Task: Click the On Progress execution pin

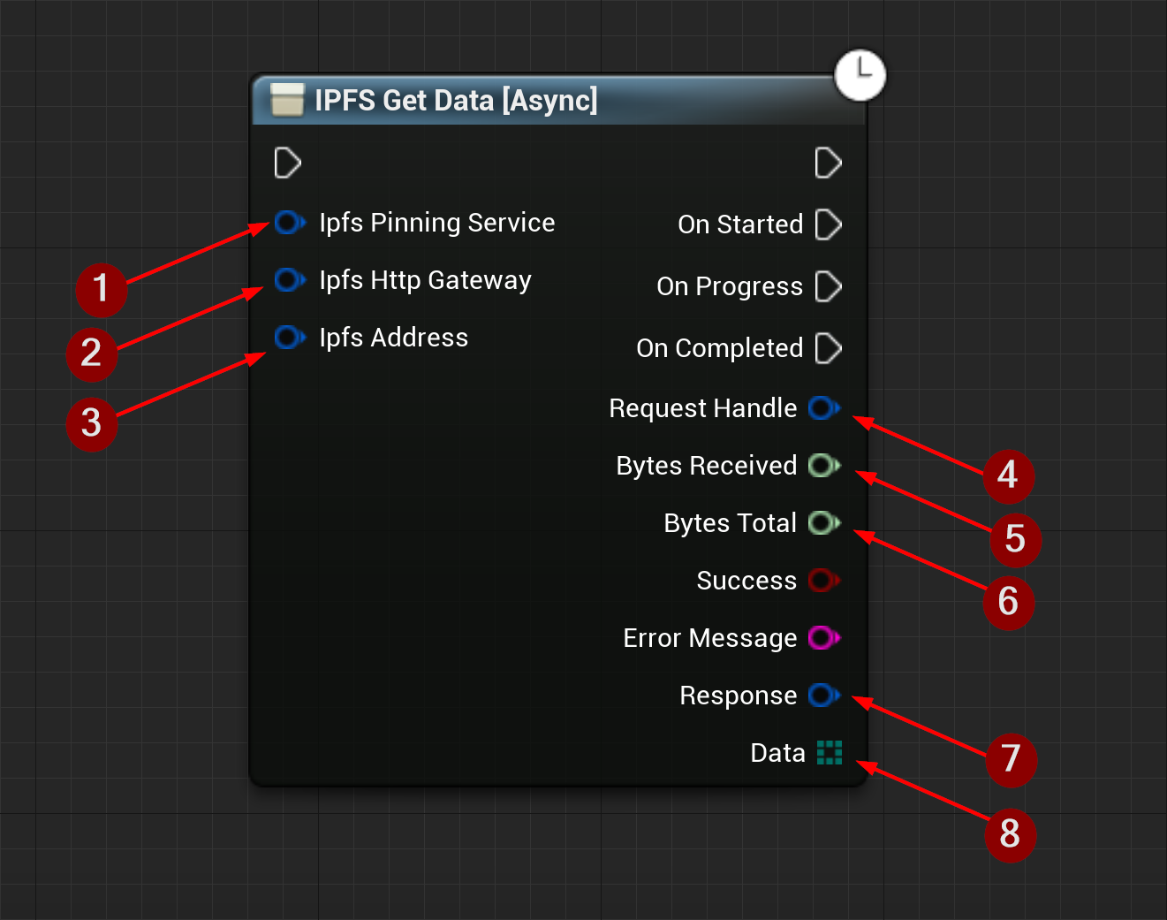Action: (x=828, y=286)
